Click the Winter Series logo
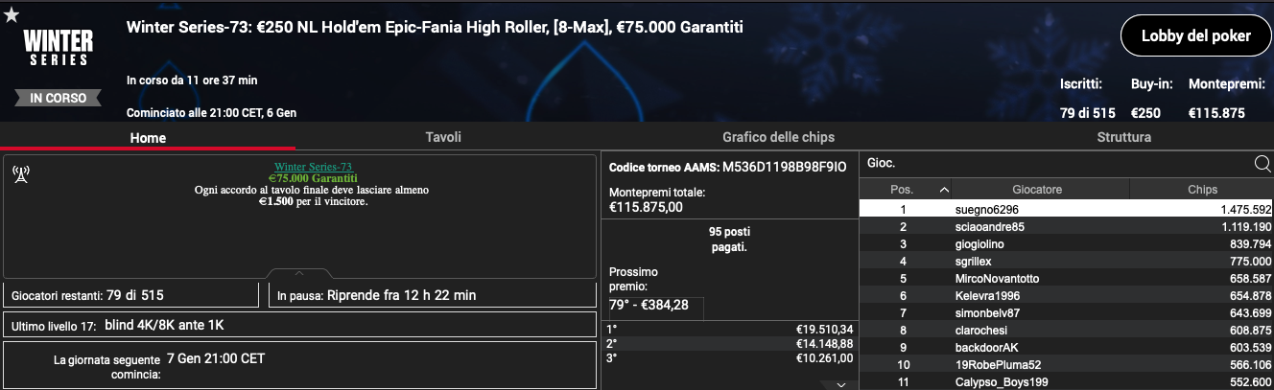Viewport: 1274px width, 390px height. pos(58,47)
